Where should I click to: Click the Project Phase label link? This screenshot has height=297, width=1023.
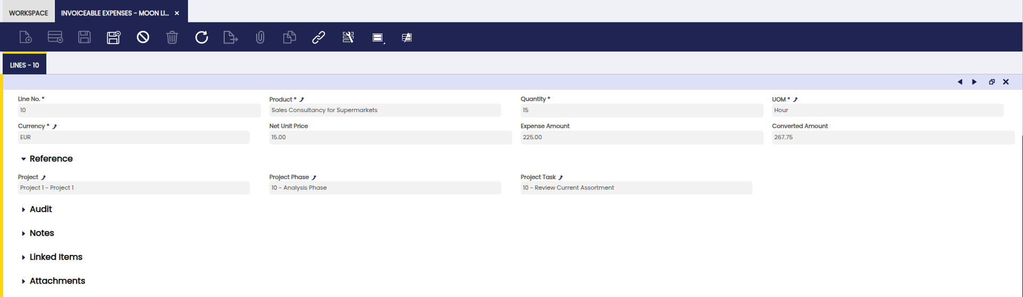tap(289, 177)
